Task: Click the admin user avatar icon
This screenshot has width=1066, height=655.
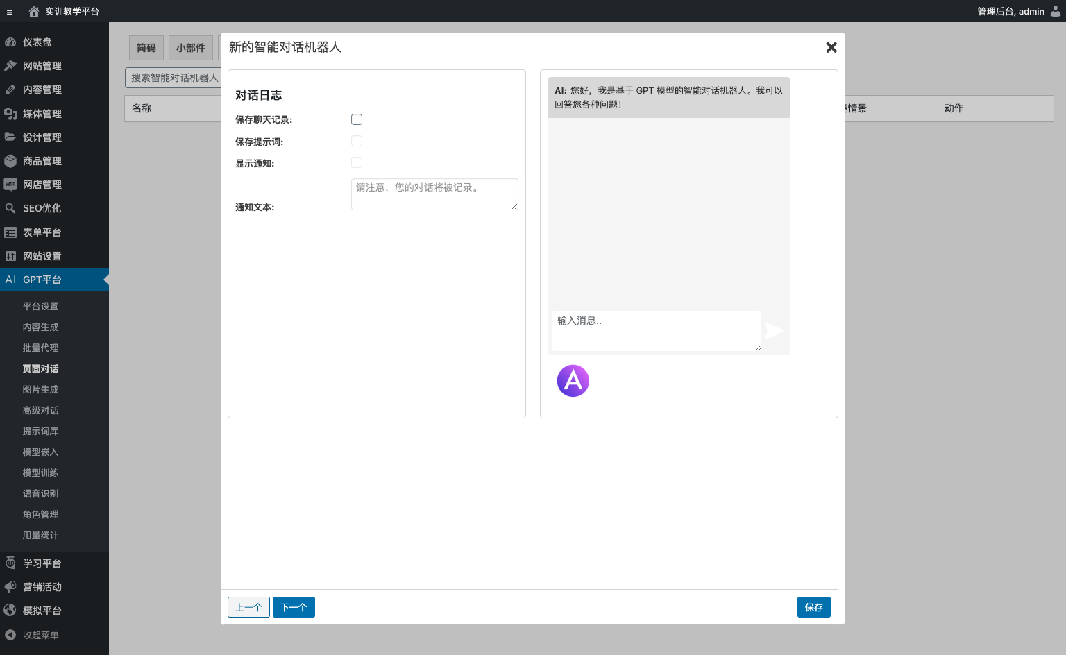Action: [x=1056, y=11]
